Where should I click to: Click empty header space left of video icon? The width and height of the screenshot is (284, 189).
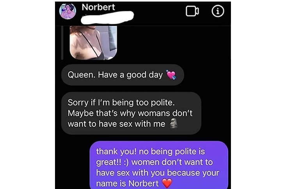pos(160,12)
